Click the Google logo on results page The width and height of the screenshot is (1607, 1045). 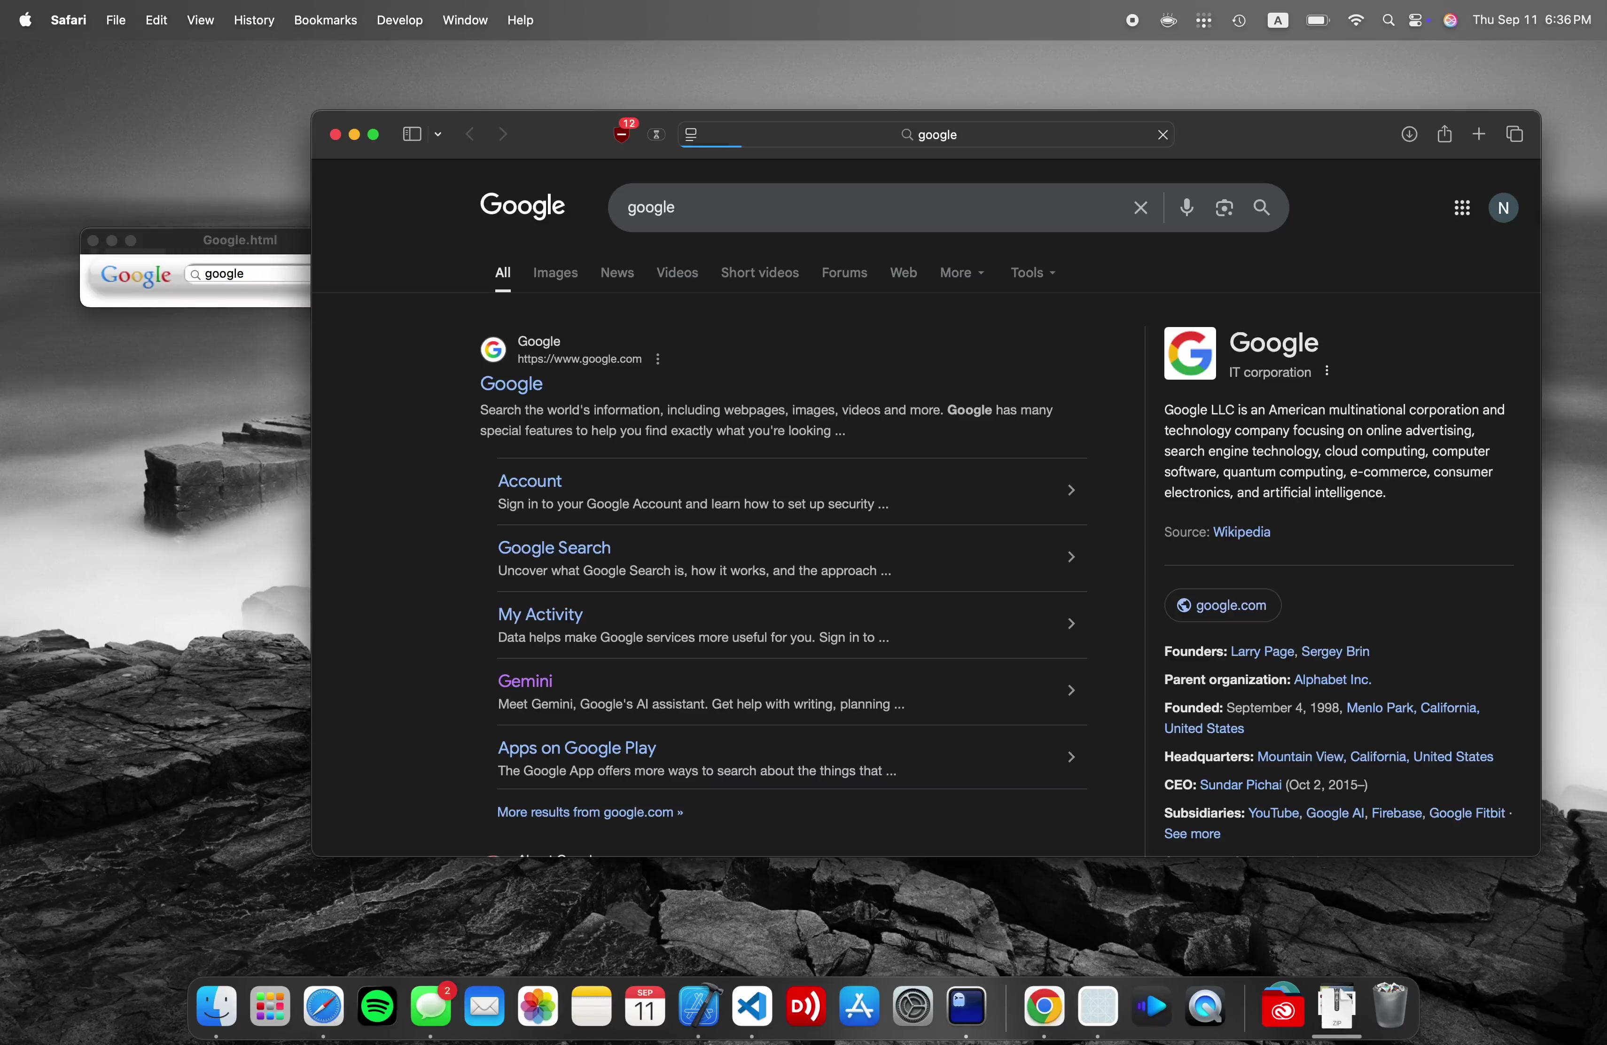(x=523, y=206)
